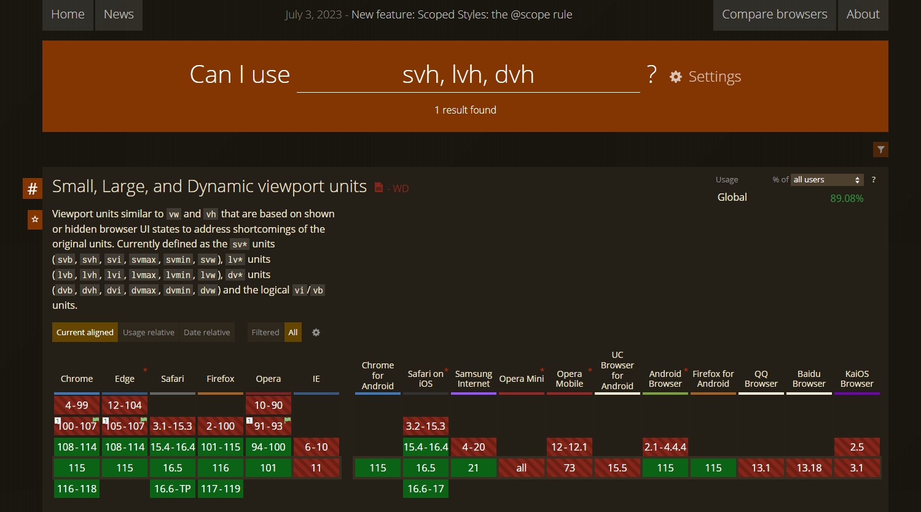The image size is (921, 512).
Task: Click the Safari 16.6-TP version cell
Action: 173,489
